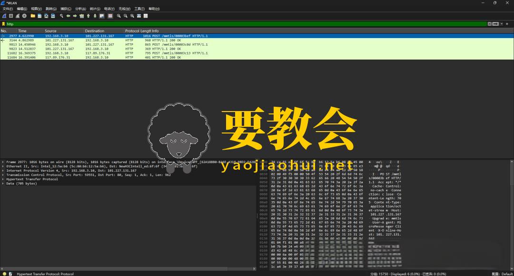
Task: Sort by the Destination column header
Action: click(x=104, y=31)
